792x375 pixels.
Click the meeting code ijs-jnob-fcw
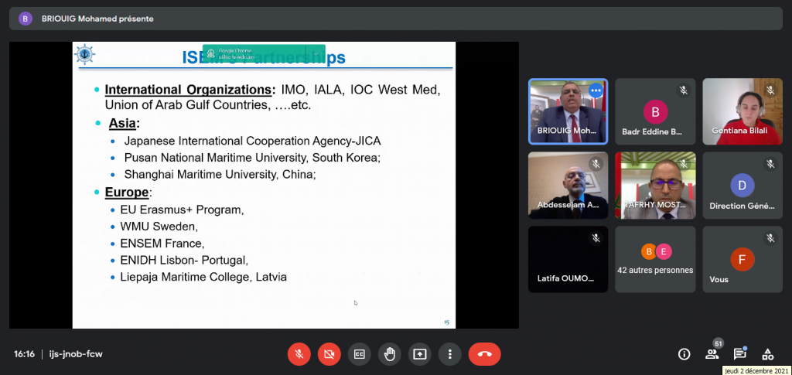click(x=74, y=354)
